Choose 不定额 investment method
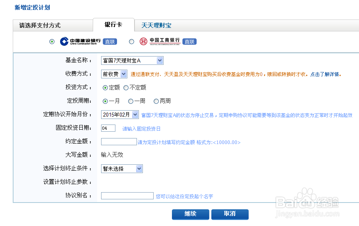This screenshot has width=359, height=226. click(x=126, y=88)
